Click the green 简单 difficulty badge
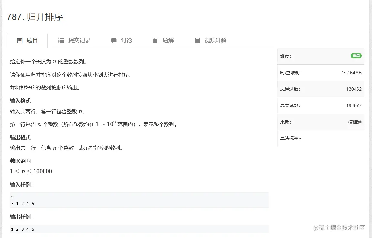Image resolution: width=372 pixels, height=238 pixels. click(x=356, y=55)
